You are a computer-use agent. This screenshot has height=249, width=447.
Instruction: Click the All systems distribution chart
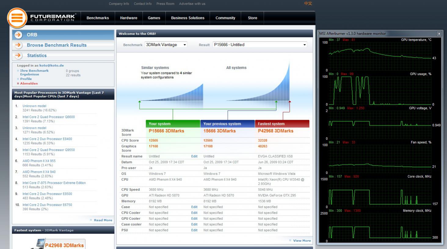[x=258, y=81]
